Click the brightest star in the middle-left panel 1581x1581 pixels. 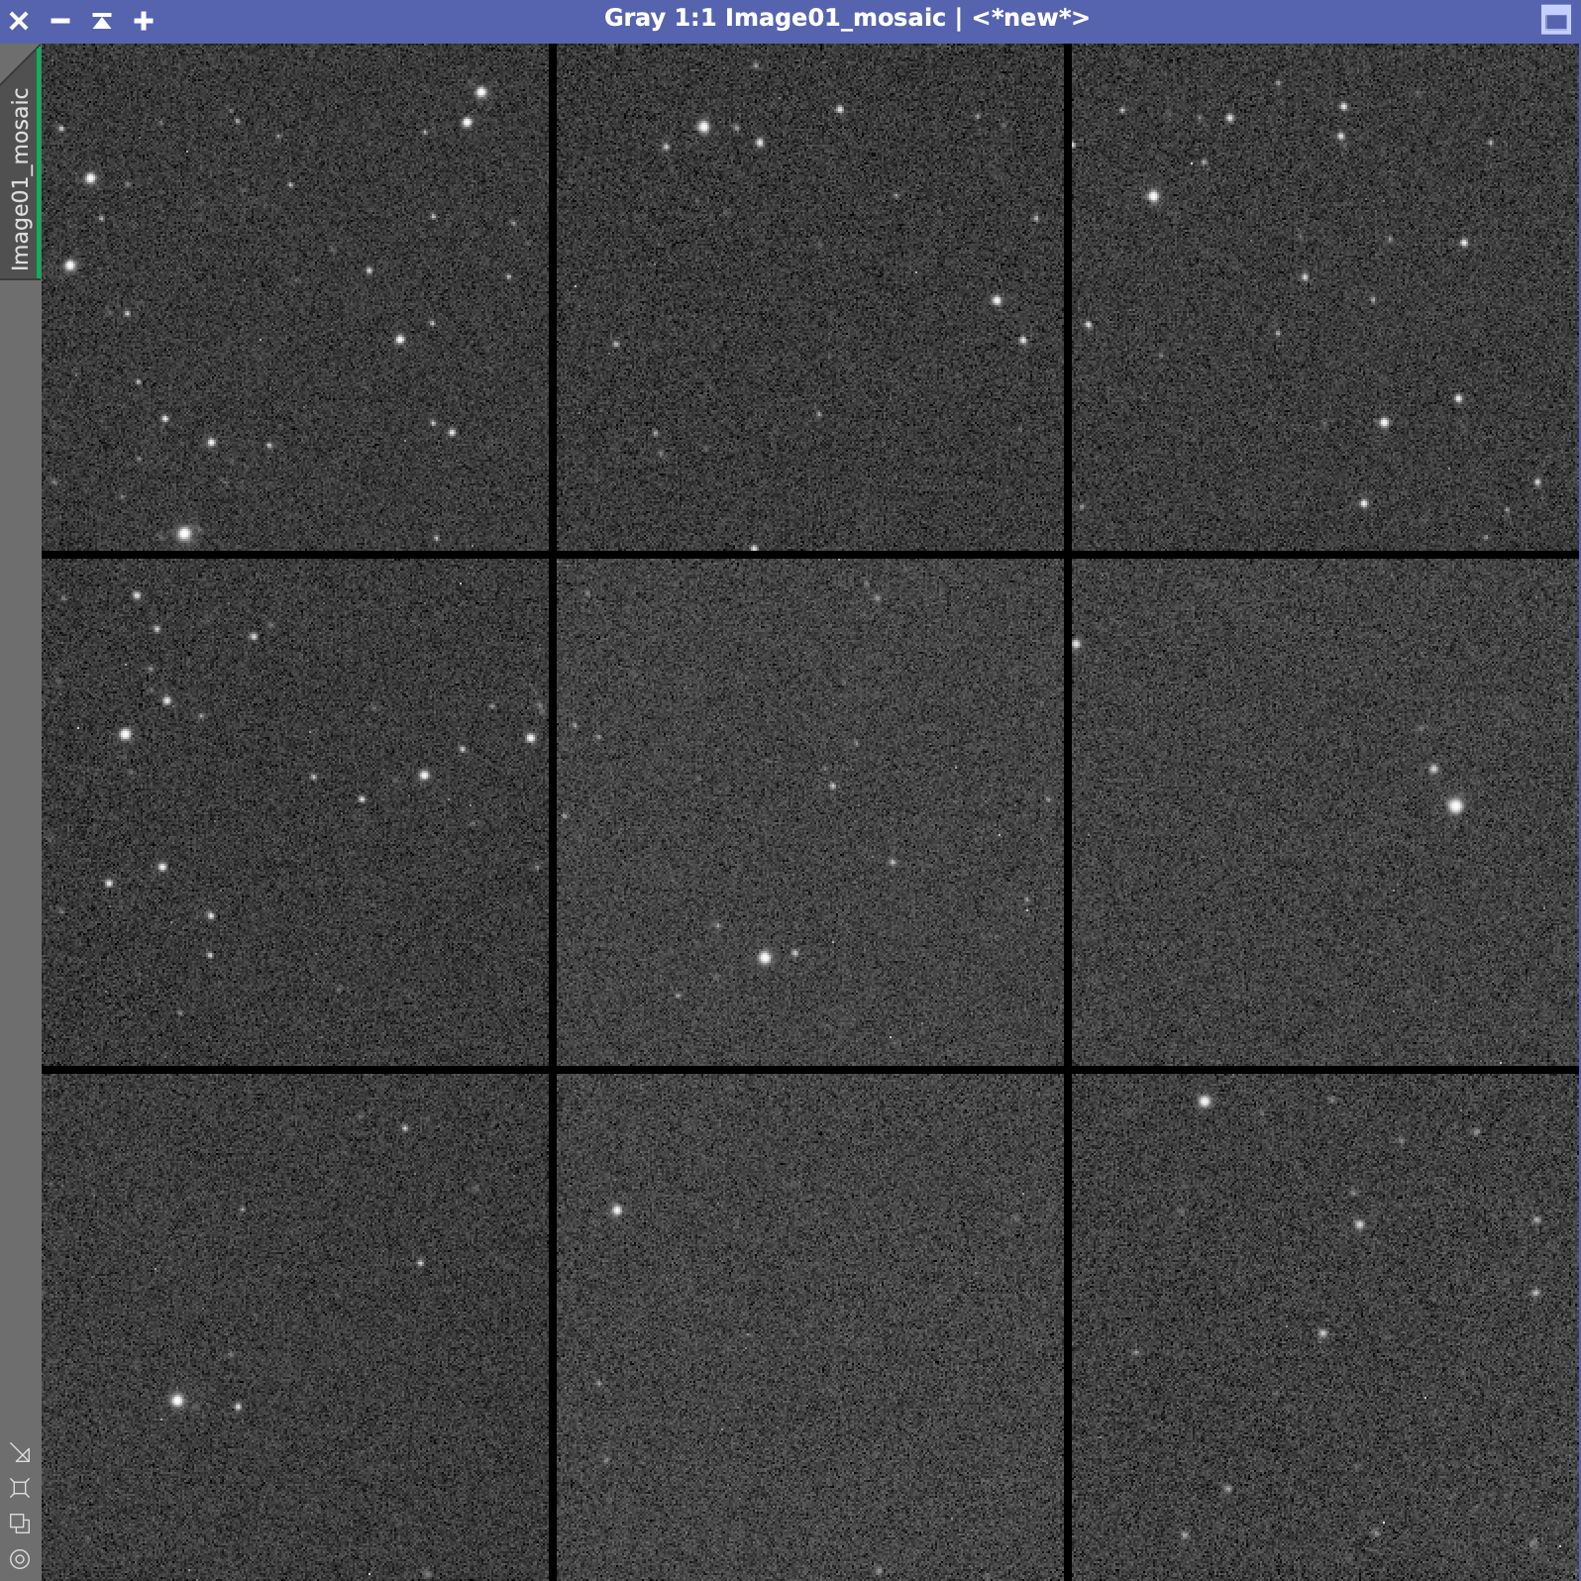[x=126, y=734]
